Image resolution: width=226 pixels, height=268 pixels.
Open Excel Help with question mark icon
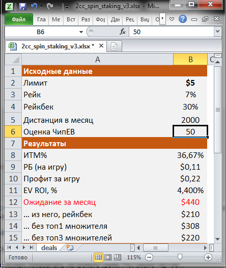[183, 19]
